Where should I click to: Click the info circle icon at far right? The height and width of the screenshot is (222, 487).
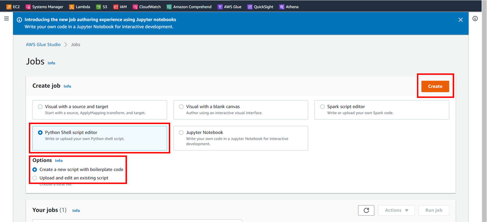pyautogui.click(x=475, y=19)
